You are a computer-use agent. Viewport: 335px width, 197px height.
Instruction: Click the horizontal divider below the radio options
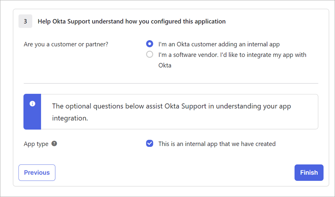tap(171, 83)
